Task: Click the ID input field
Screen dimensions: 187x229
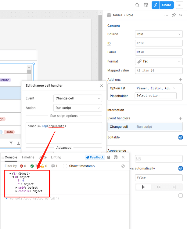Action: (159, 43)
